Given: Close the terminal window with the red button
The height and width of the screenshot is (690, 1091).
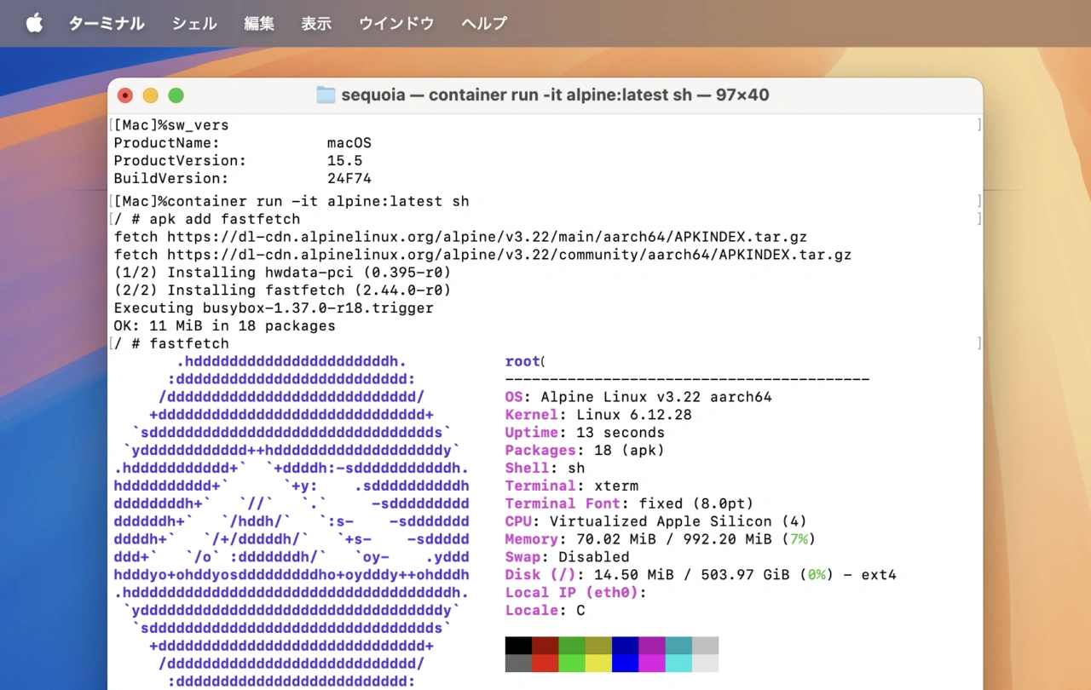Looking at the screenshot, I should pyautogui.click(x=125, y=95).
